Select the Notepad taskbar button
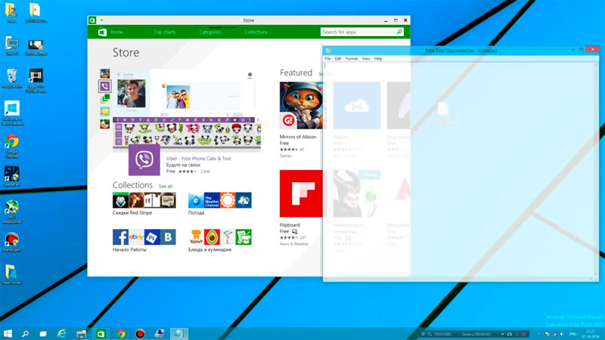Image resolution: width=605 pixels, height=340 pixels. coord(179,333)
